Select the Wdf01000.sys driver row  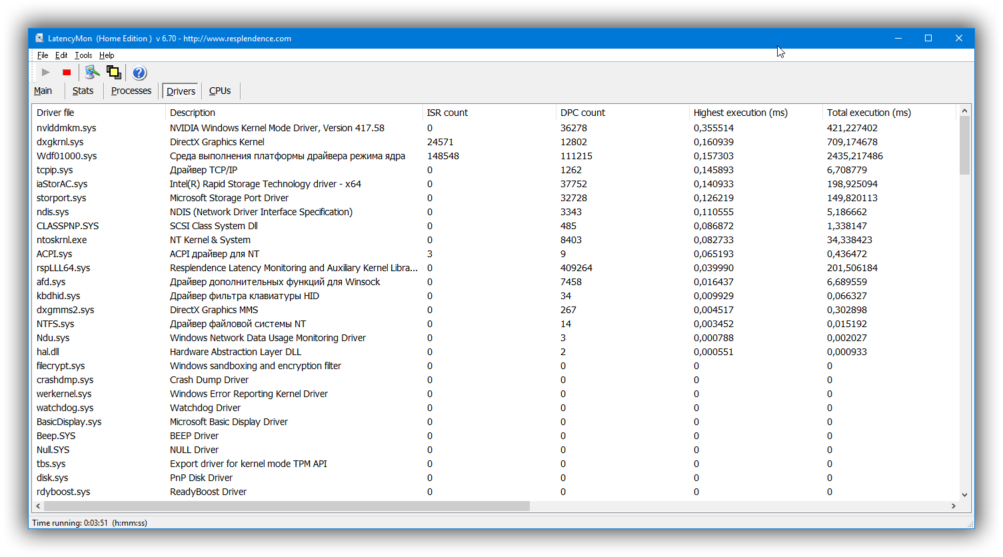click(x=67, y=156)
